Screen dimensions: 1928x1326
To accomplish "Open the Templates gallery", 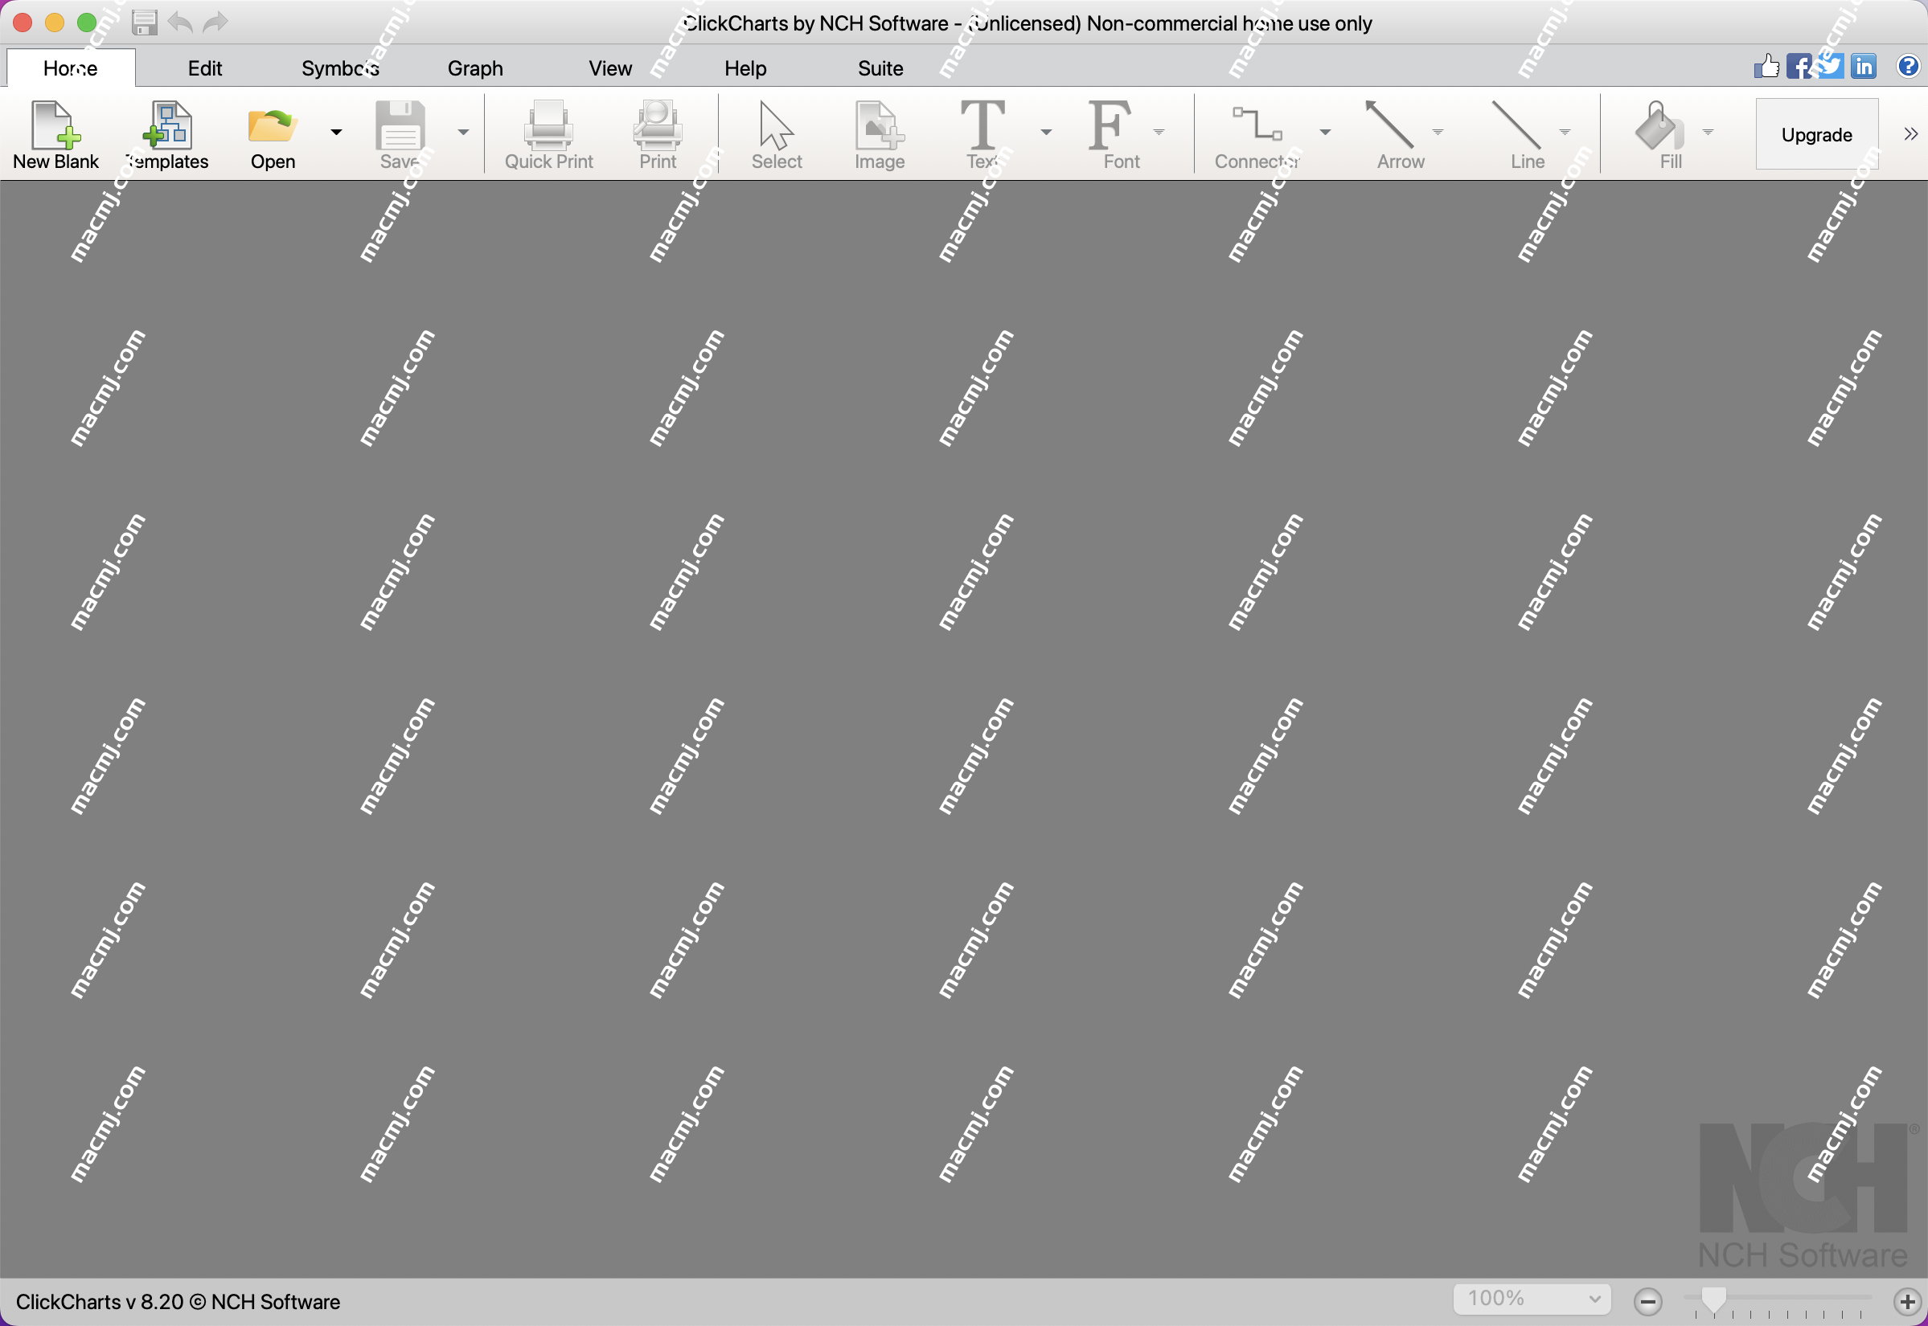I will point(167,134).
